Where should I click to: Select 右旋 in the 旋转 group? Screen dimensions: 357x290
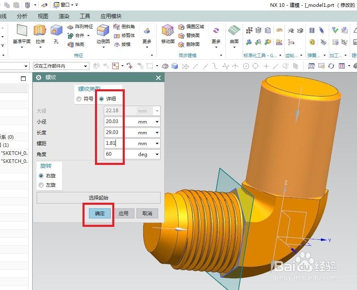[x=40, y=175]
